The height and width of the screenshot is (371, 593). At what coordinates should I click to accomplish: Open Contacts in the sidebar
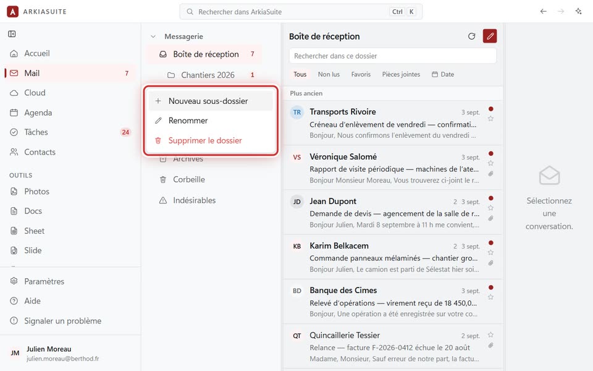(x=70, y=152)
